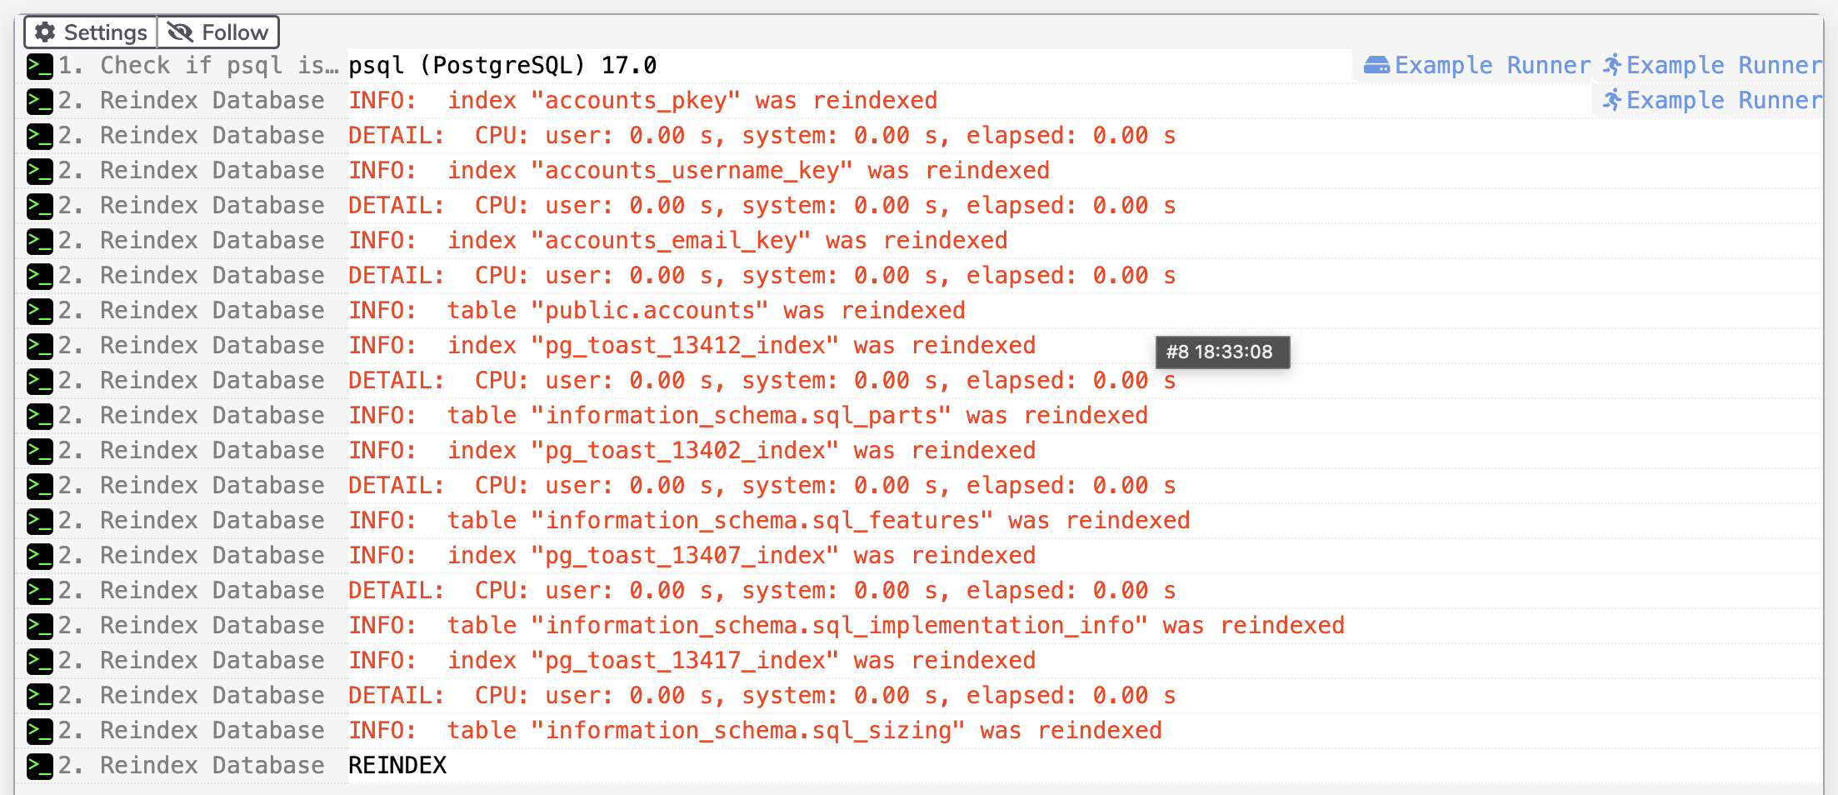This screenshot has width=1838, height=795.
Task: Click running-man icon on first row Example Runner
Action: (1613, 65)
